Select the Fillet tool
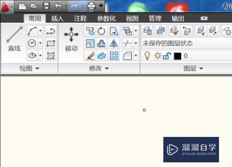Viewport: 232px width, 167px height. pos(128,56)
